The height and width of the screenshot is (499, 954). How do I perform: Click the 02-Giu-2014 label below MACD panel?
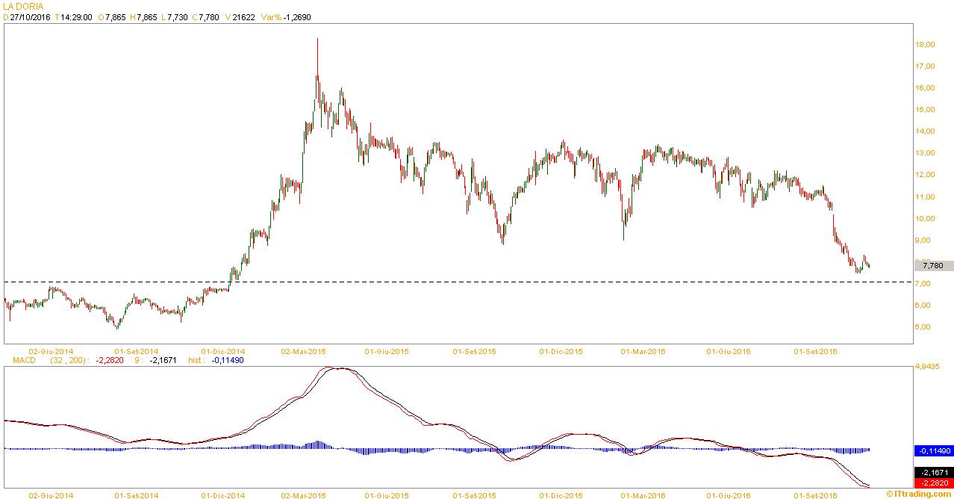pyautogui.click(x=51, y=495)
